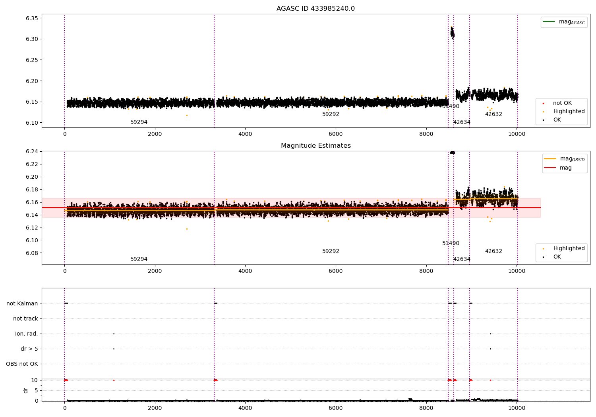This screenshot has height=417, width=596.
Task: Click the 6.22 tick on Magnitude Estimates axis
Action: [x=32, y=164]
